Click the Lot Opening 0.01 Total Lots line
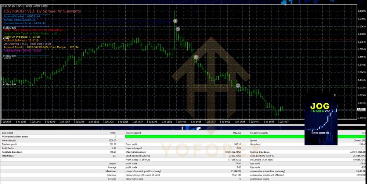Viewport: 367px width, 184px height. click(27, 44)
